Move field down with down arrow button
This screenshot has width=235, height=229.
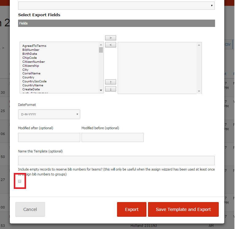pos(111,89)
